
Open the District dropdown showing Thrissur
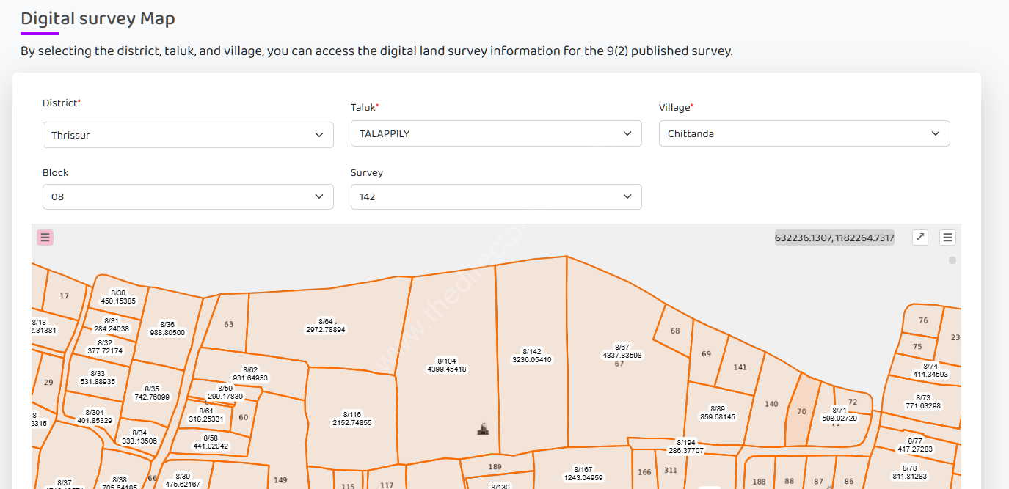[x=188, y=134]
